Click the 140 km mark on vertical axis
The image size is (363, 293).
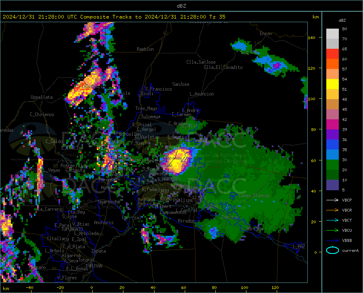tap(311, 38)
